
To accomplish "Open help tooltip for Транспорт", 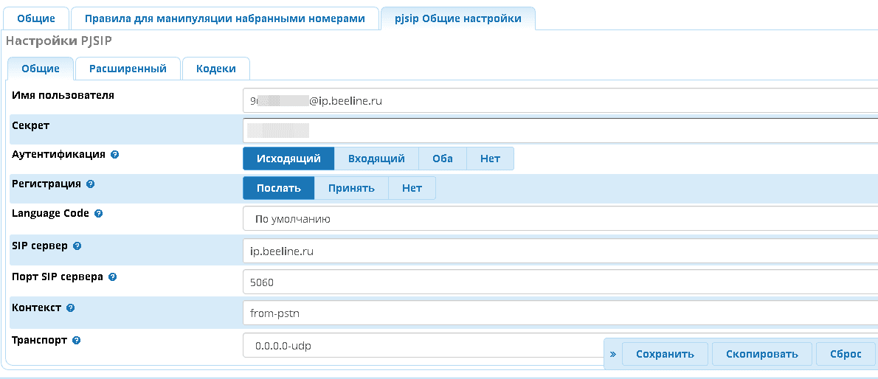I will [77, 341].
